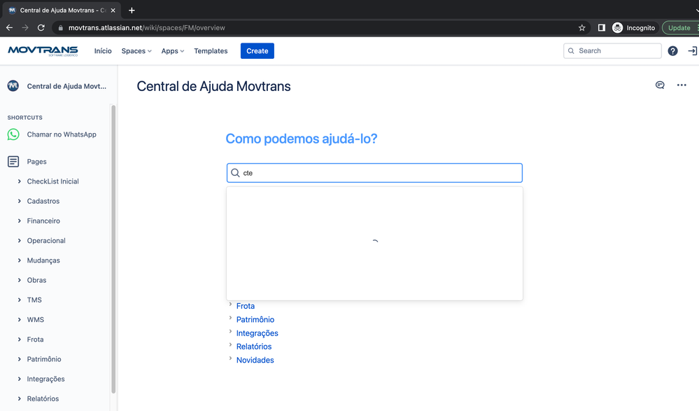699x411 pixels.
Task: Click the log in arrow icon
Action: click(x=692, y=51)
